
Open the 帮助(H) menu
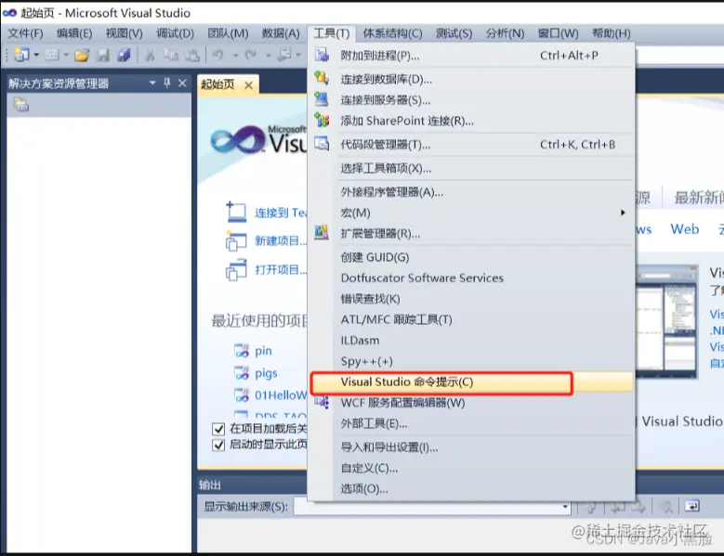pos(612,33)
